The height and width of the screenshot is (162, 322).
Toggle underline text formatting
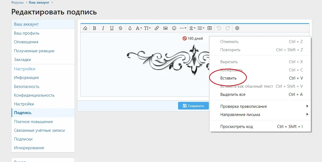(112, 28)
